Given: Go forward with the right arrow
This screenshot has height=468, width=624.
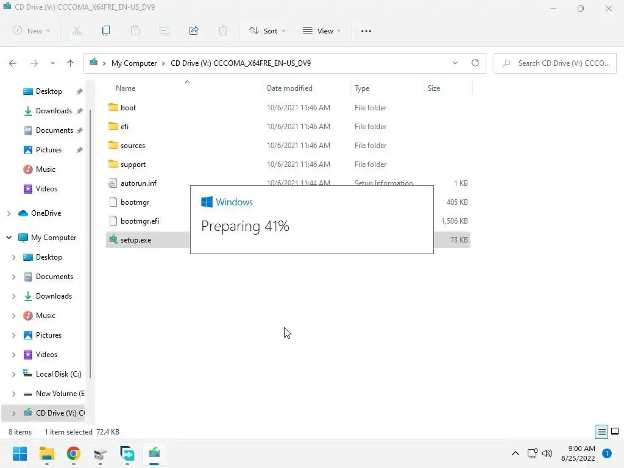Looking at the screenshot, I should click(x=34, y=63).
